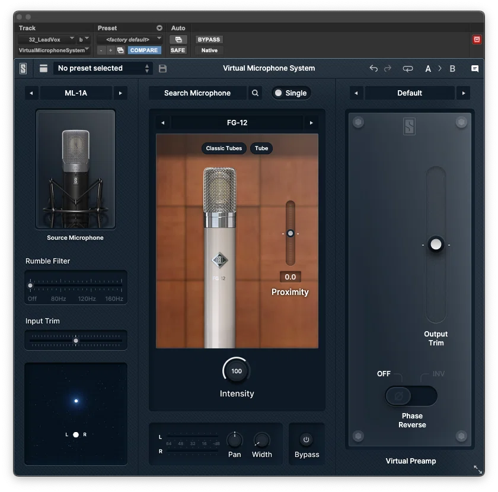
Task: Open the 32_LeadVox track dropdown
Action: tap(46, 39)
